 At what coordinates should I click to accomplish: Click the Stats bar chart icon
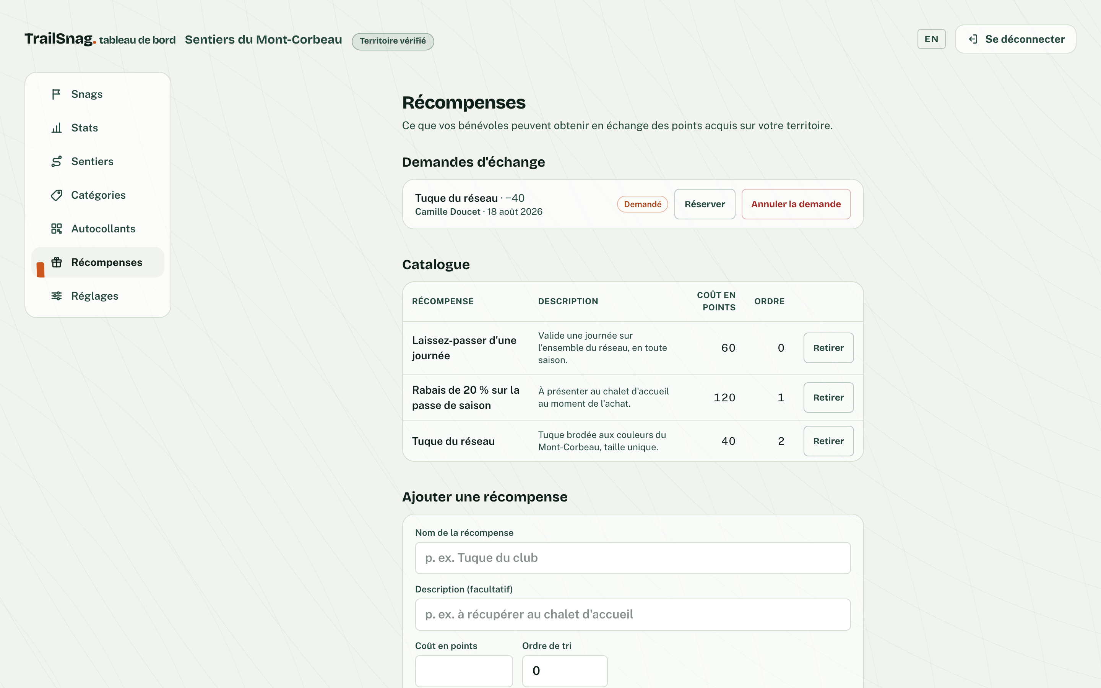(x=56, y=128)
